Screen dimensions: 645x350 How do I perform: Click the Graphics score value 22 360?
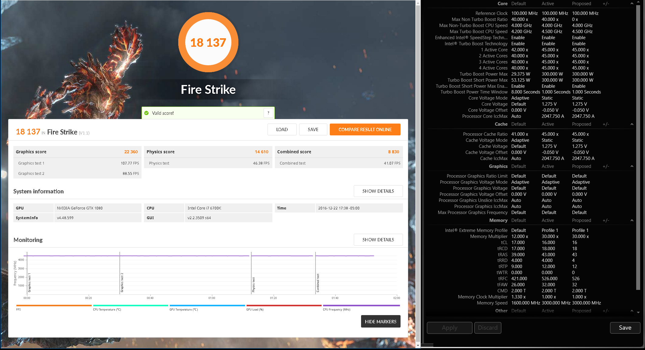tap(131, 152)
